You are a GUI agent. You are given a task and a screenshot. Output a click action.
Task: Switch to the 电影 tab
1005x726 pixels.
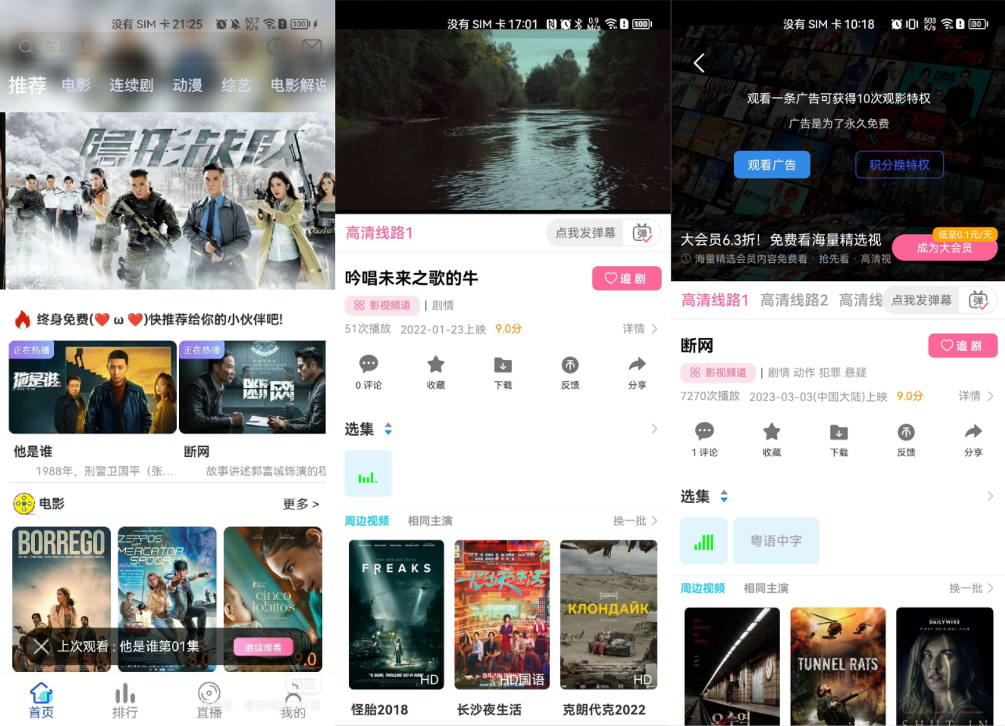click(x=75, y=85)
